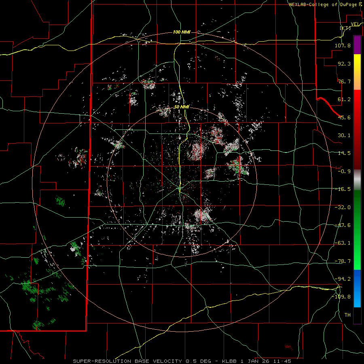Select the 76.7 velocity scale value
The image size is (364, 364).
344,81
